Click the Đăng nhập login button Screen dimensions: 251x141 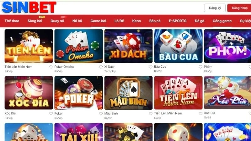[x=239, y=8]
